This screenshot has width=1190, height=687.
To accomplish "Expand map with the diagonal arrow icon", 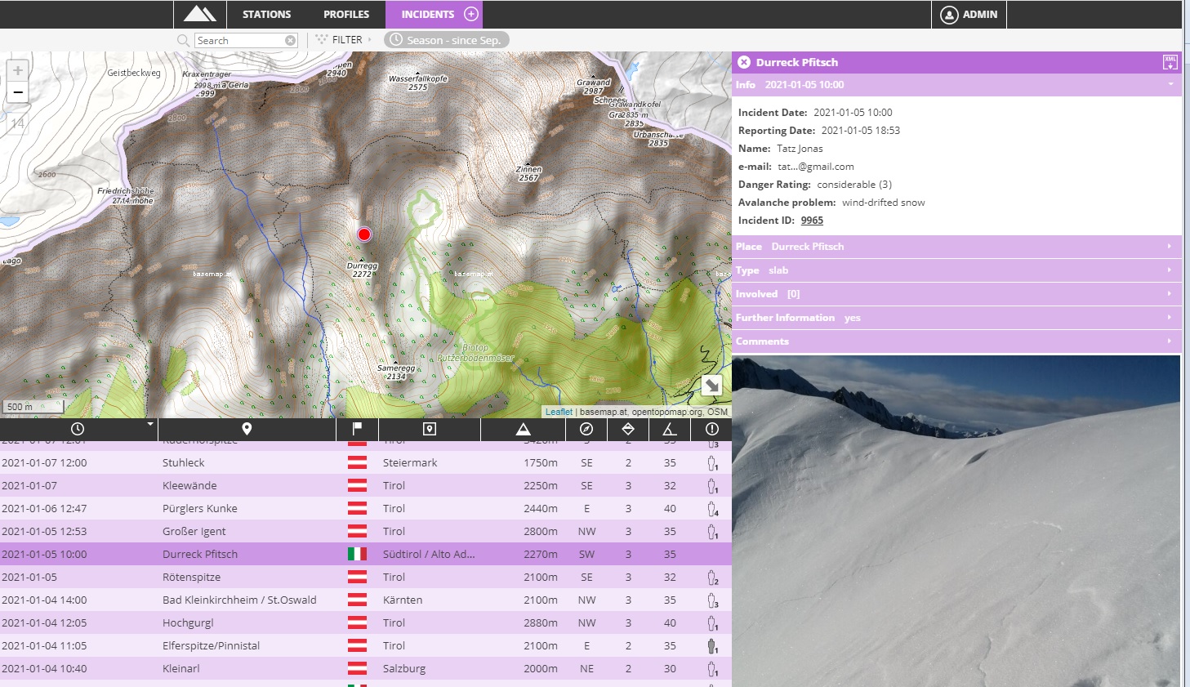I will click(x=711, y=386).
